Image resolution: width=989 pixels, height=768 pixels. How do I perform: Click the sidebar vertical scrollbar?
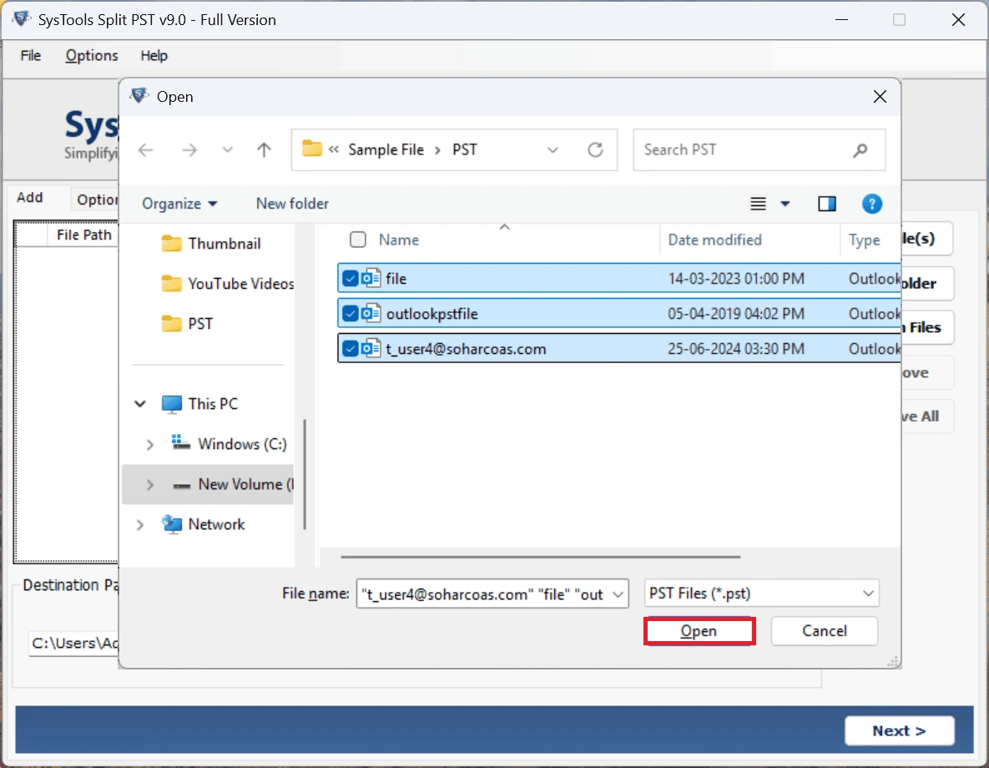point(305,473)
